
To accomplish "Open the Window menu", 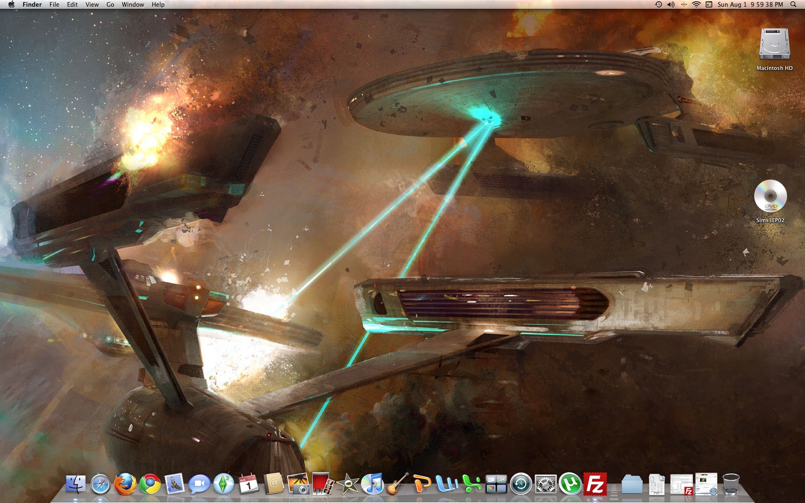I will [x=132, y=5].
